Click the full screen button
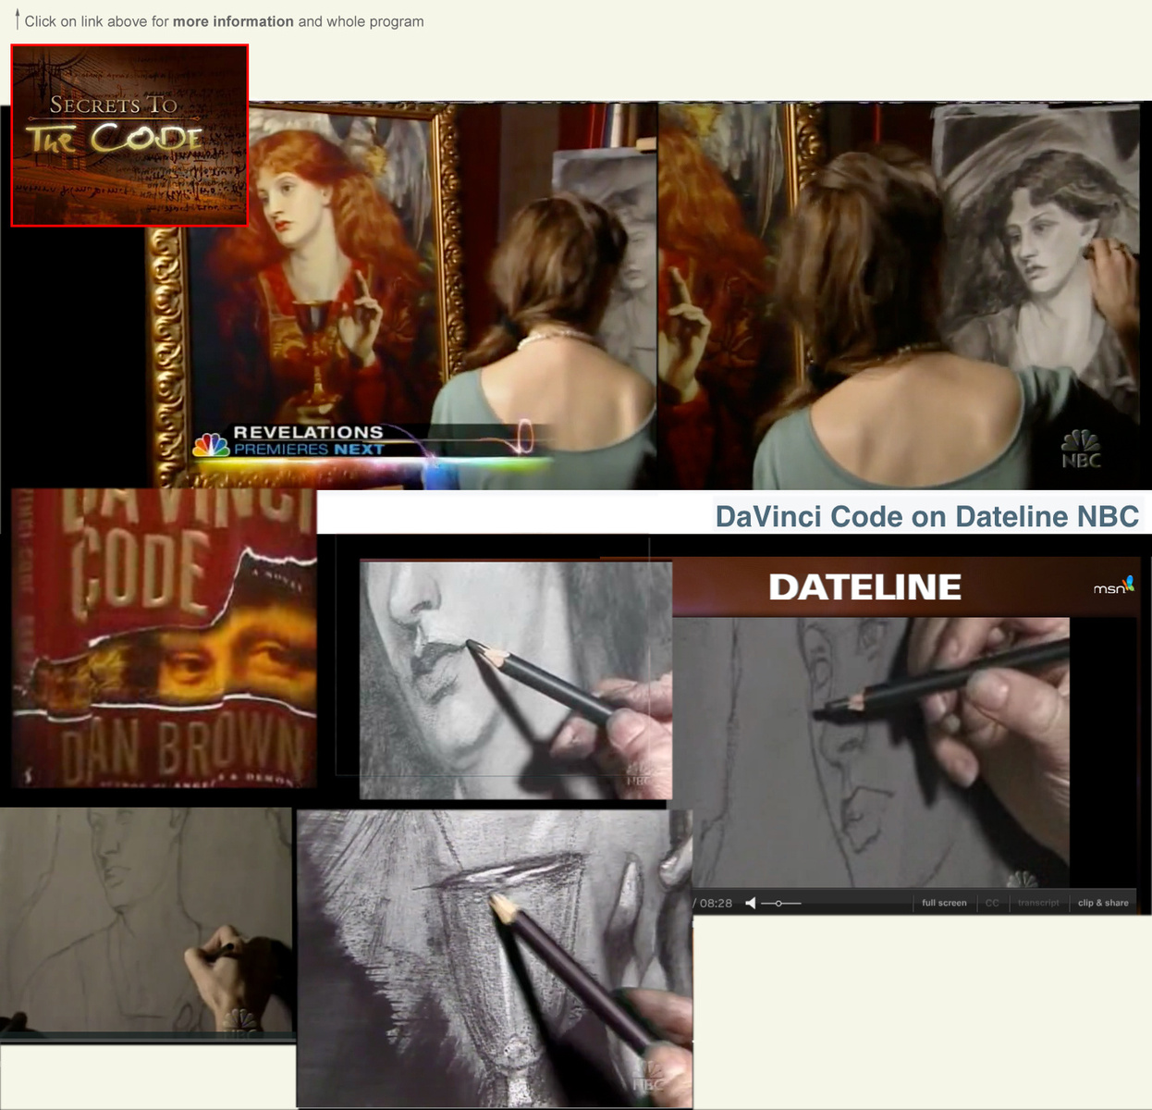 coord(944,903)
